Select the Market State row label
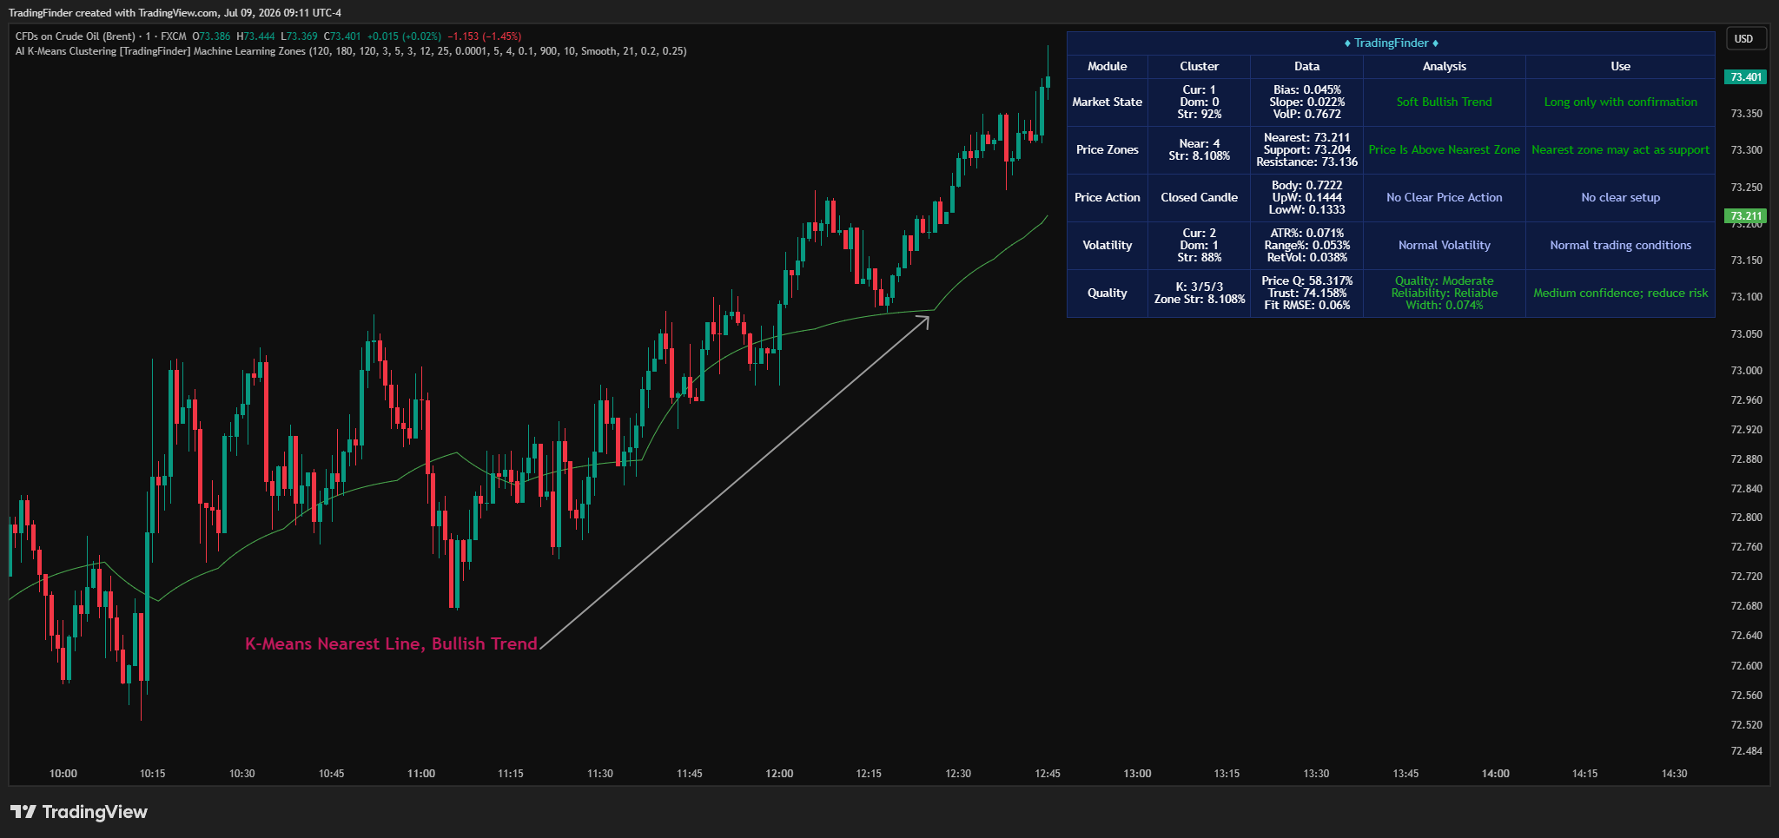 coord(1108,102)
